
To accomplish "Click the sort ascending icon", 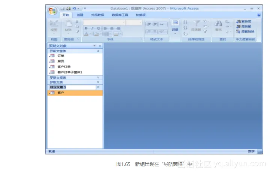I will [x=185, y=22].
